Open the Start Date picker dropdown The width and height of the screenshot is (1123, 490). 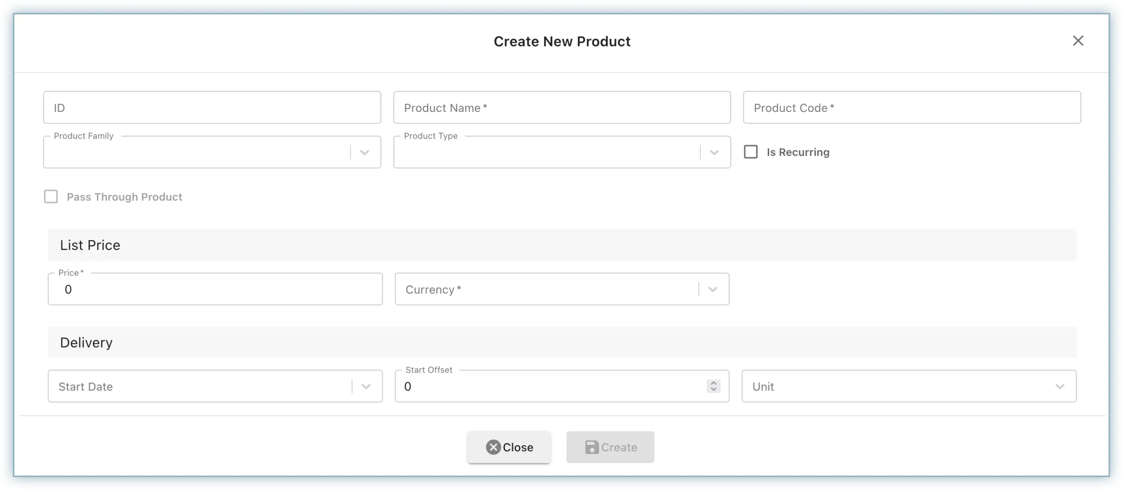point(367,386)
